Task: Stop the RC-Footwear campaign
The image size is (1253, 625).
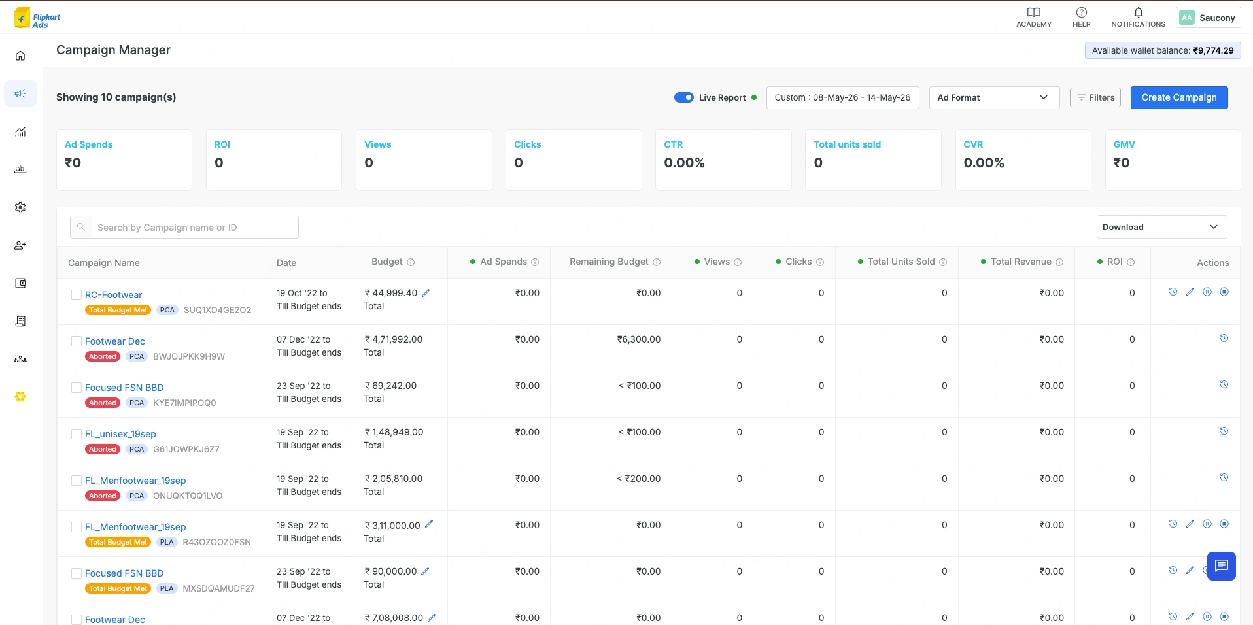Action: pos(1224,292)
